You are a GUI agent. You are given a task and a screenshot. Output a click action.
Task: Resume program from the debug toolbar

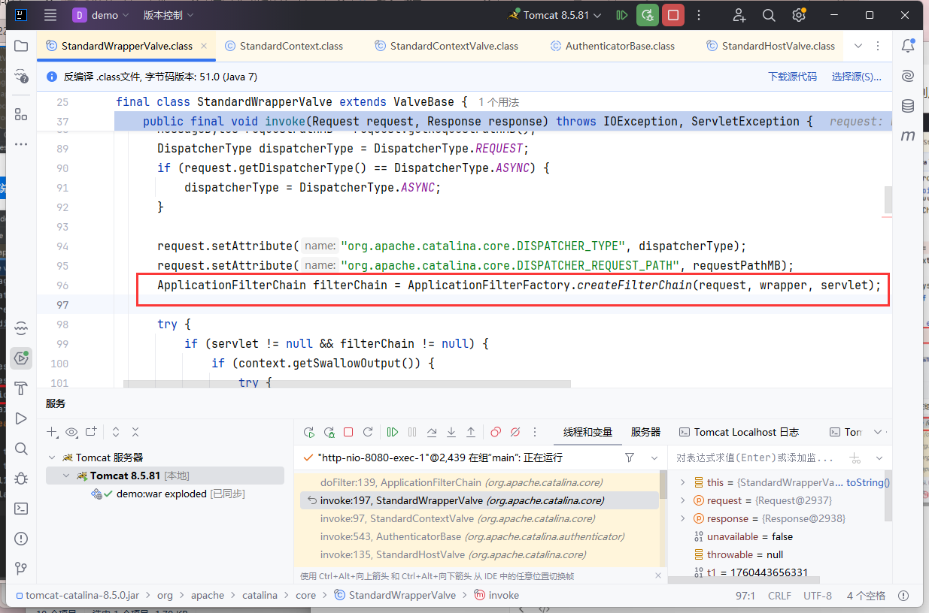point(393,432)
